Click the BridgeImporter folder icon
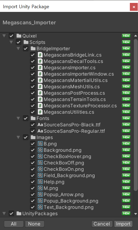This screenshot has width=138, height=230. tap(33, 49)
